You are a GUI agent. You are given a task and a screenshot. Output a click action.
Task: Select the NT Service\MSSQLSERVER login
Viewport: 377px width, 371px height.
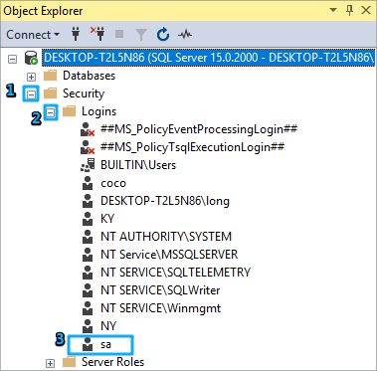click(169, 255)
